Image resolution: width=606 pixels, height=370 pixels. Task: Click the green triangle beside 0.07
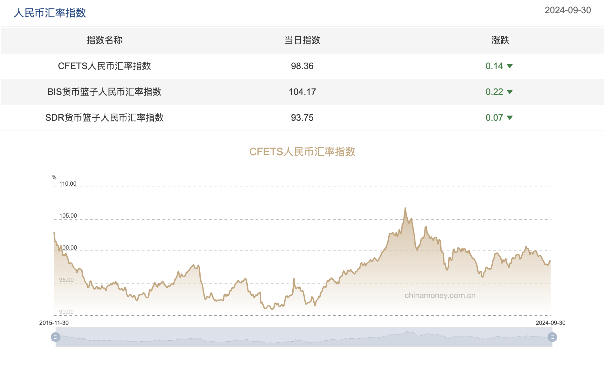(510, 118)
